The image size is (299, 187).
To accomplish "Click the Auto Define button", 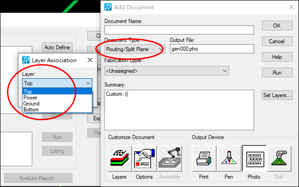I will tap(57, 47).
